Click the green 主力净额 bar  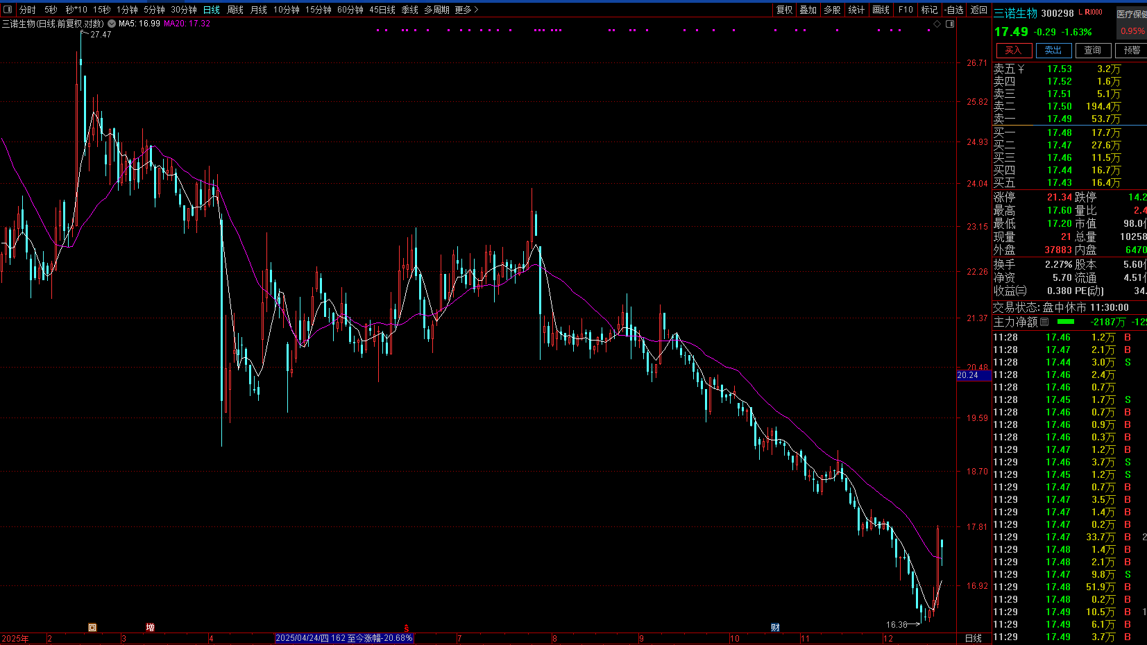click(1066, 322)
